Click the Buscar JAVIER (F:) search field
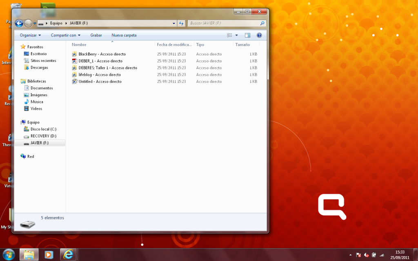Screen dimensions: 418x261 [223, 23]
